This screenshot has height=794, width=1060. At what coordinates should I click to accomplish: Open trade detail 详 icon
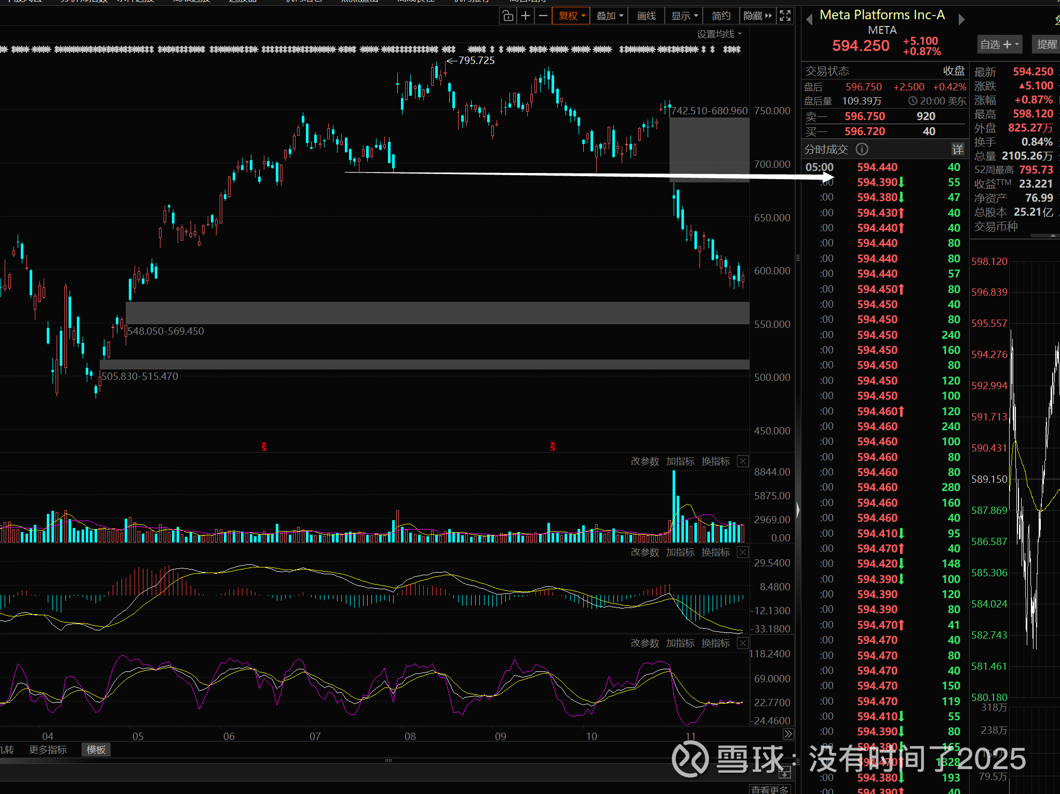tap(957, 150)
